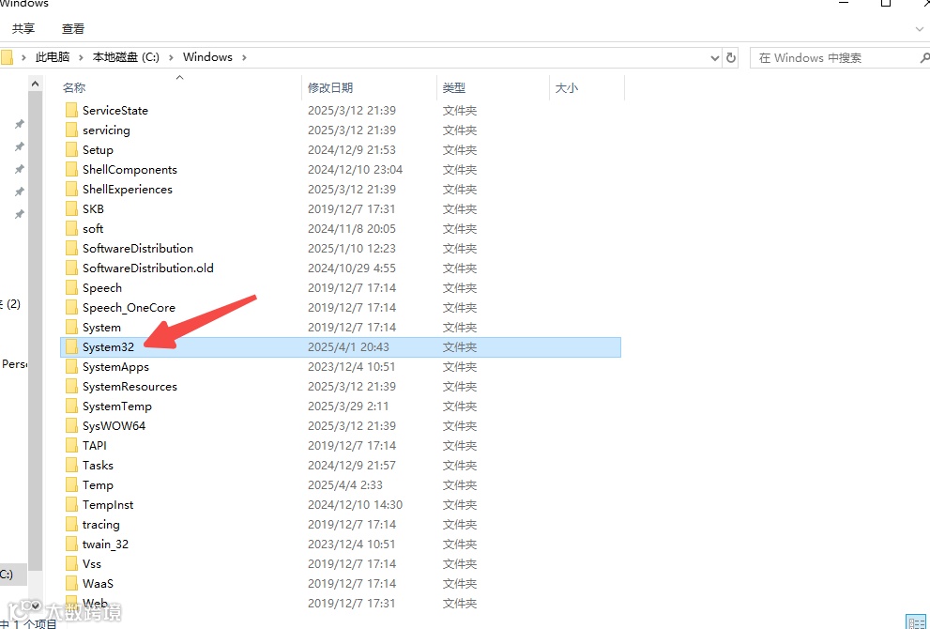
Task: Click the System32 date 2025/4/1 20:43
Action: (x=348, y=347)
